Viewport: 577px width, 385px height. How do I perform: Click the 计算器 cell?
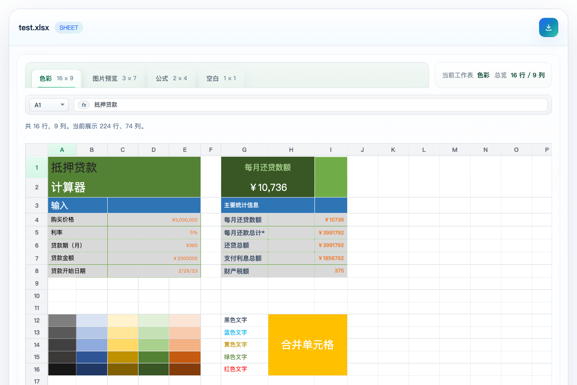pyautogui.click(x=124, y=187)
